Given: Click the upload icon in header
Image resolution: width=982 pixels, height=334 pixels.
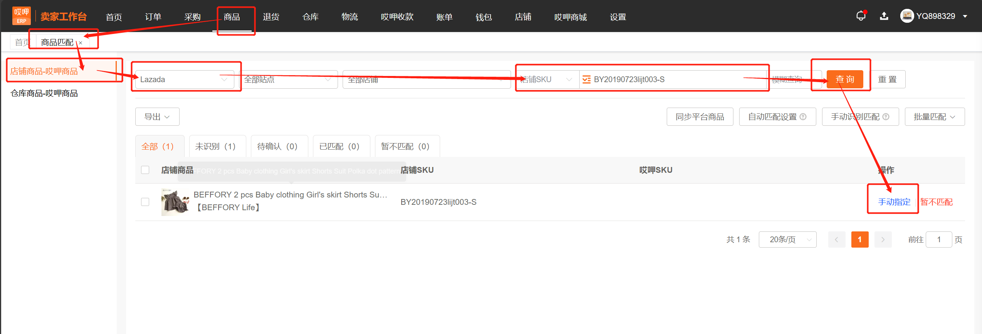Looking at the screenshot, I should pyautogui.click(x=884, y=16).
